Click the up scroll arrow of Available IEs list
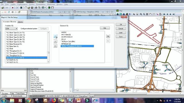 pyautogui.click(x=48, y=33)
